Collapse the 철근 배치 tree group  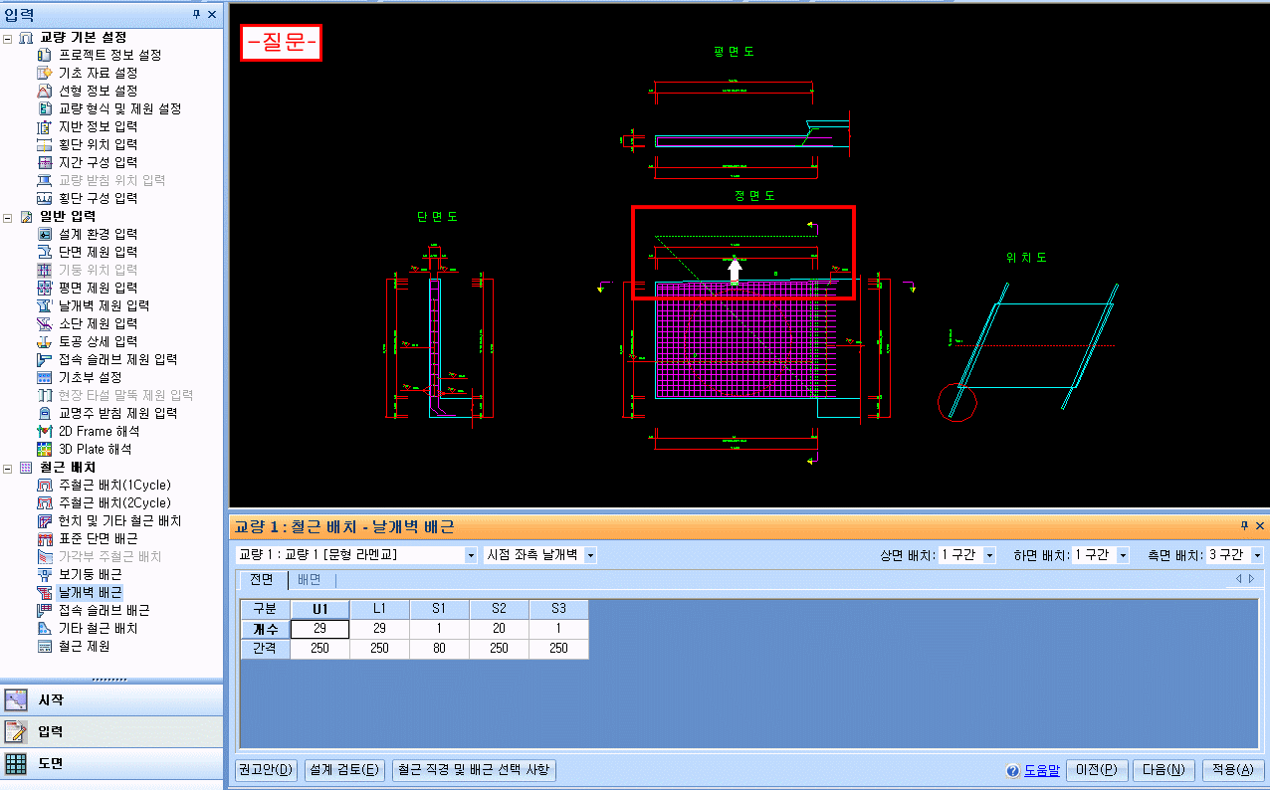[x=8, y=467]
